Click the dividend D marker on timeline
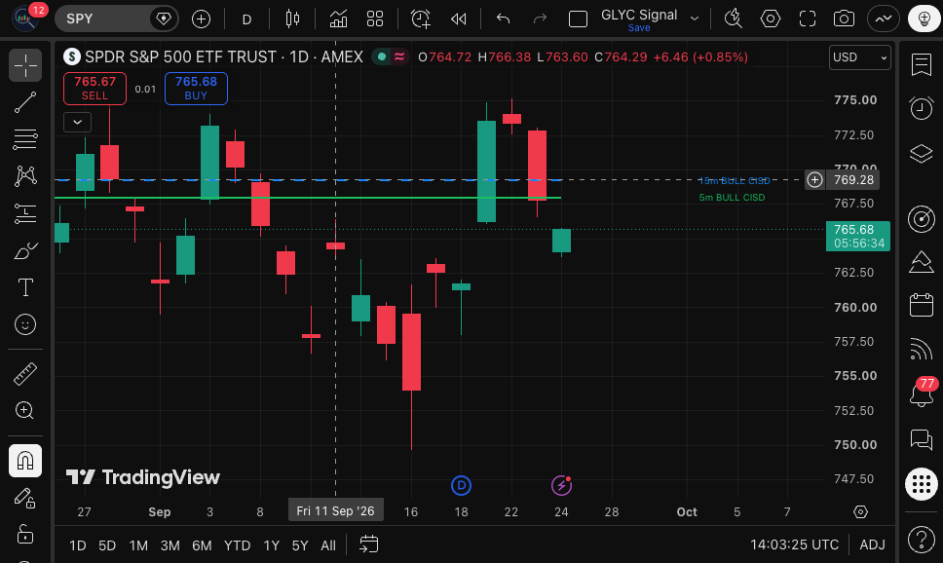 (x=462, y=485)
